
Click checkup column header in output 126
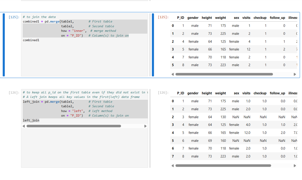[x=260, y=93]
